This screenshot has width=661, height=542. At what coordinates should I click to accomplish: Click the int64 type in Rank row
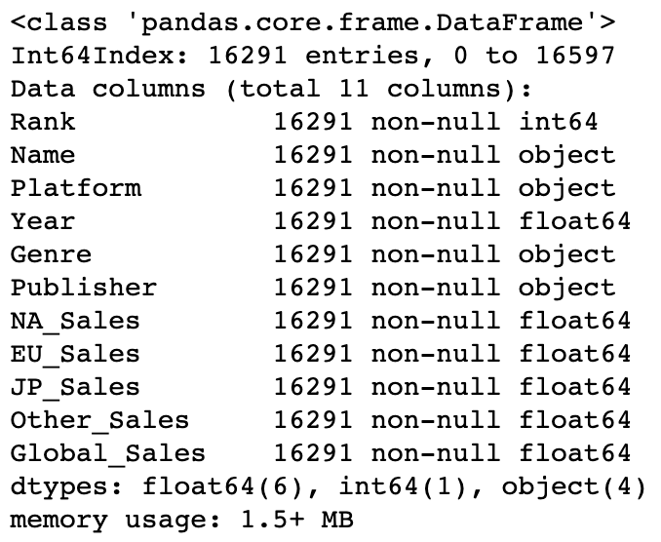[x=559, y=122]
